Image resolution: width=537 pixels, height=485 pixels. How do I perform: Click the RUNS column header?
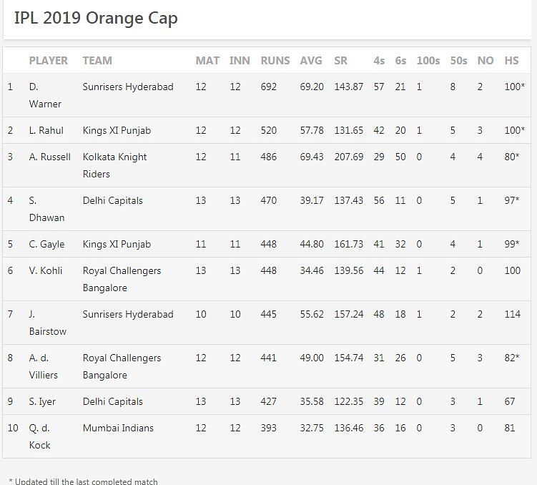click(x=275, y=61)
